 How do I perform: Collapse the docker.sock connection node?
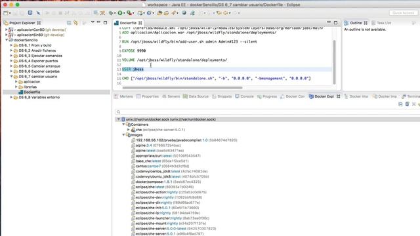pos(118,119)
